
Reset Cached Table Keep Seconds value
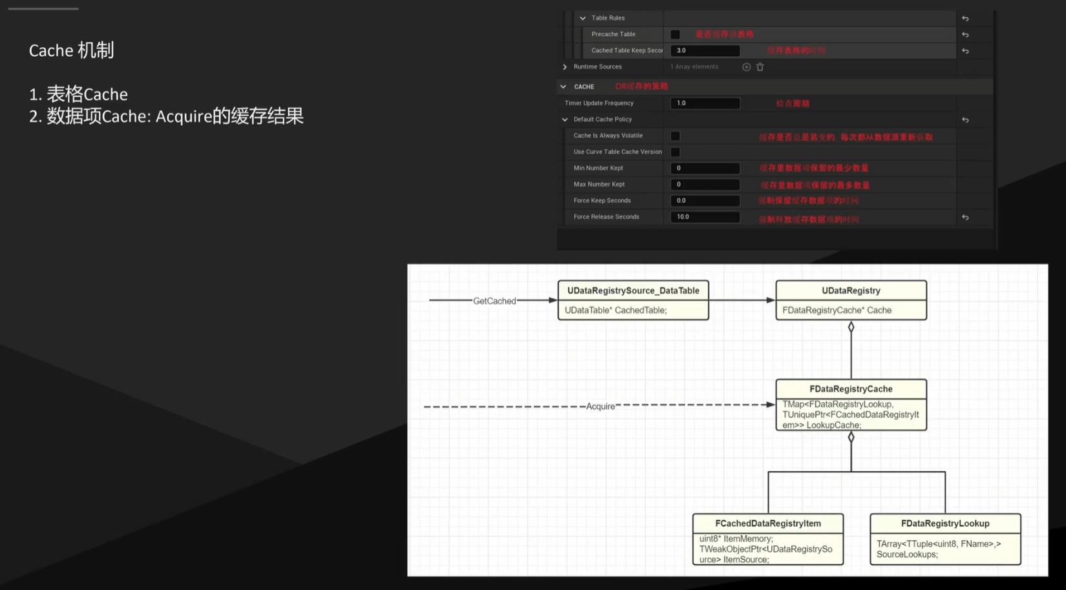965,51
